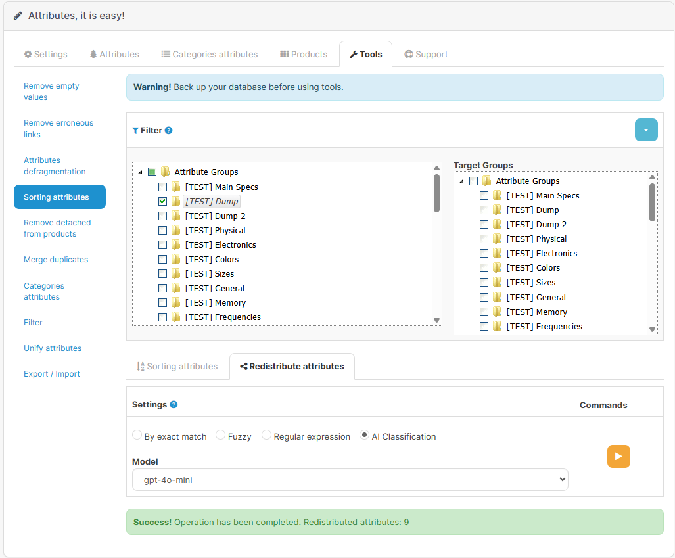The width and height of the screenshot is (675, 558).
Task: Open the help icon next to Filter
Action: point(170,130)
